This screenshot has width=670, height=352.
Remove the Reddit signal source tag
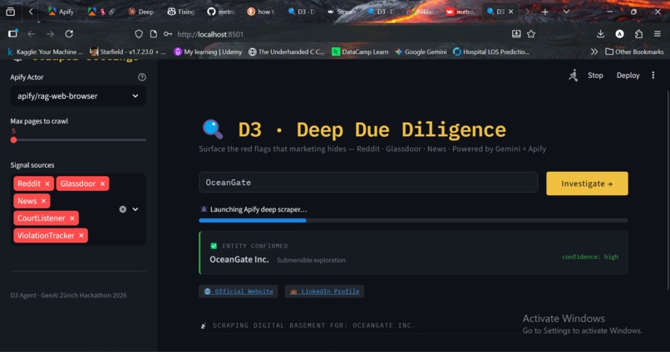47,183
